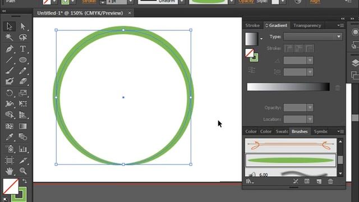The width and height of the screenshot is (359, 202).
Task: Select the Rotate tool
Action: [x=9, y=93]
